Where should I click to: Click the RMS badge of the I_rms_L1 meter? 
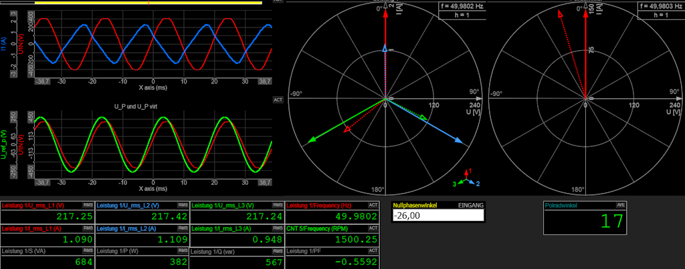click(x=88, y=228)
